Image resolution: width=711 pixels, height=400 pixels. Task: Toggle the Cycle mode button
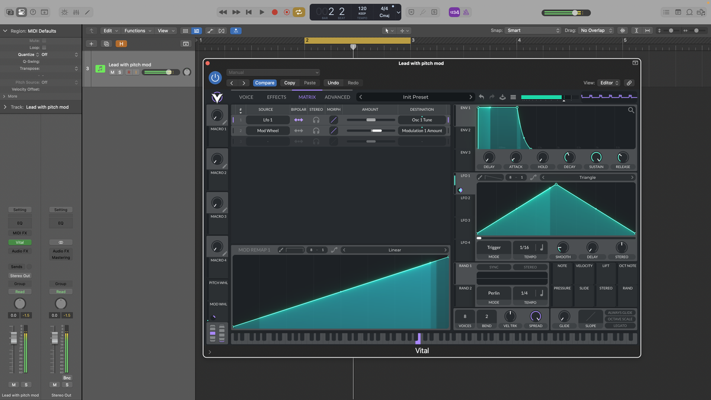click(299, 12)
